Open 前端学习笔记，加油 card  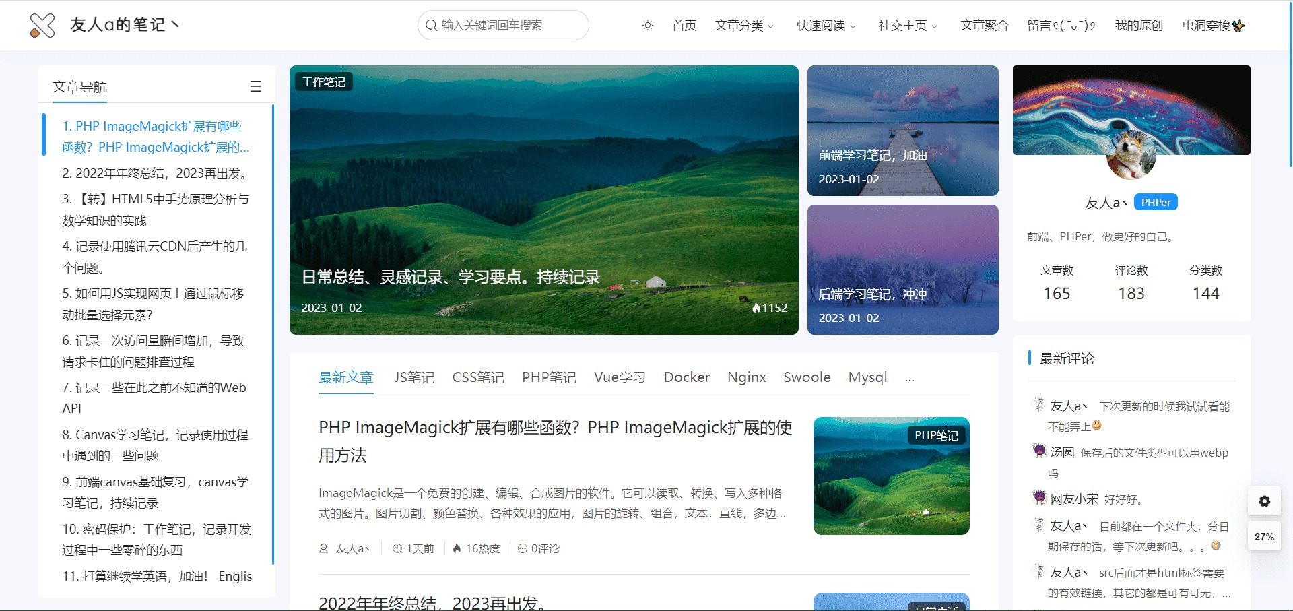click(903, 131)
